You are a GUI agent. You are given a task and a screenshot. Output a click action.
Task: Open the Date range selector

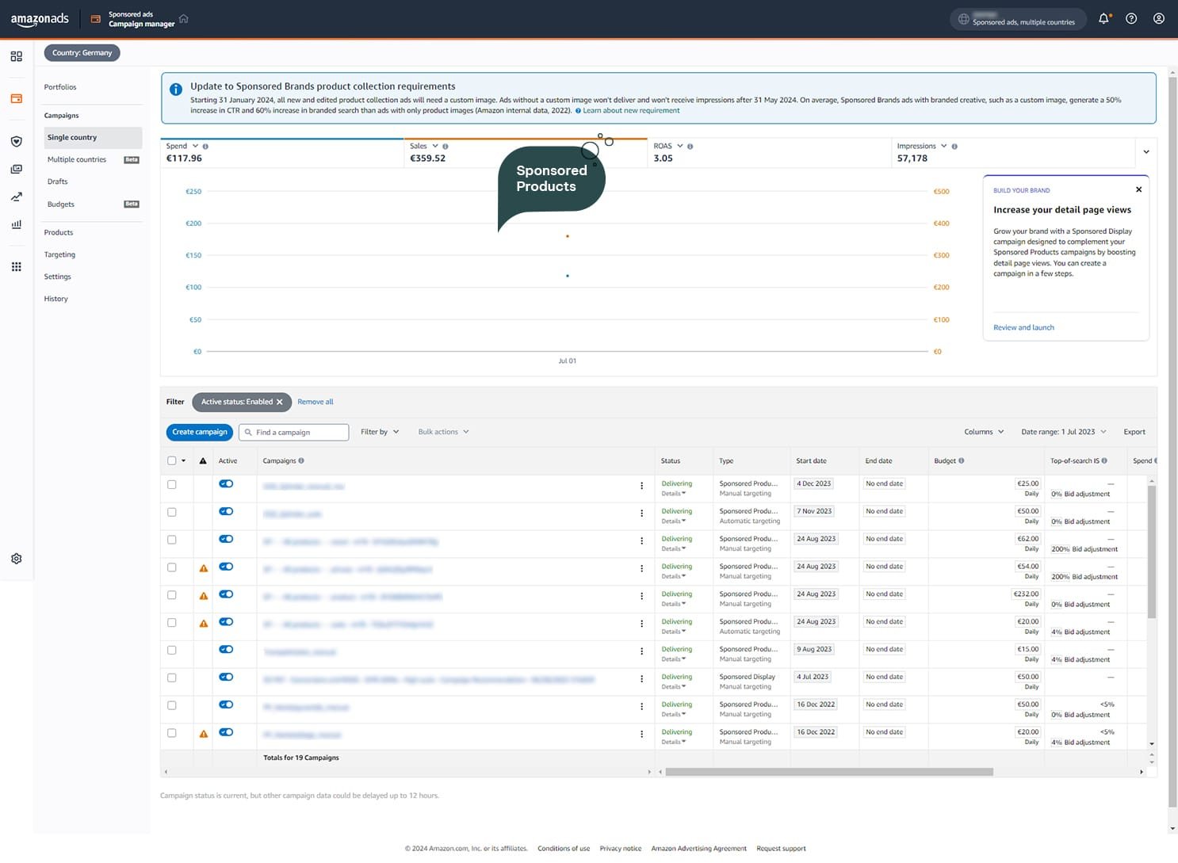coord(1062,433)
